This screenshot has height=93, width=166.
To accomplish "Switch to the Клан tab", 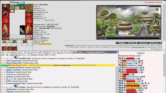I will 80,52.
